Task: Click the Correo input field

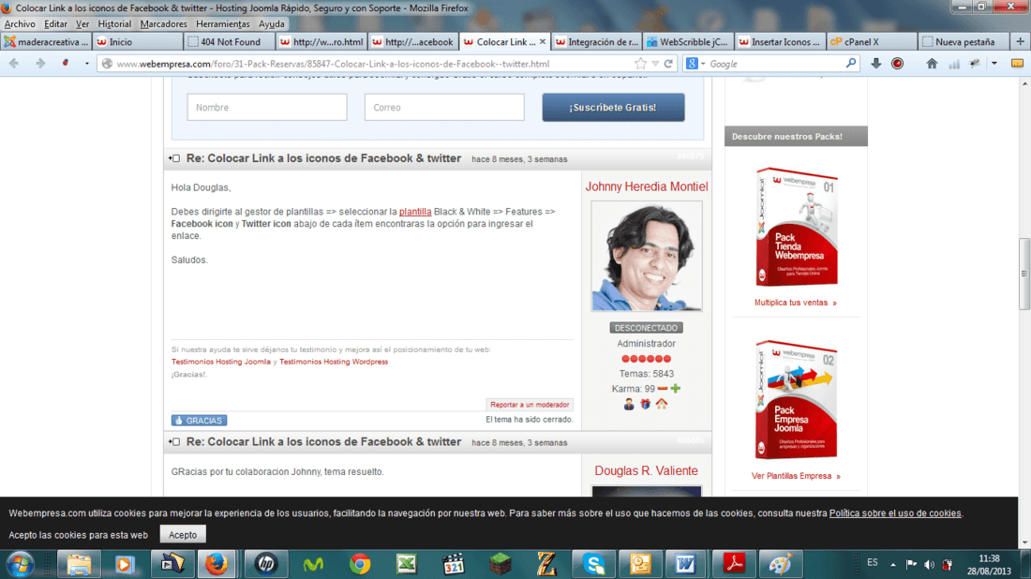Action: (x=444, y=107)
